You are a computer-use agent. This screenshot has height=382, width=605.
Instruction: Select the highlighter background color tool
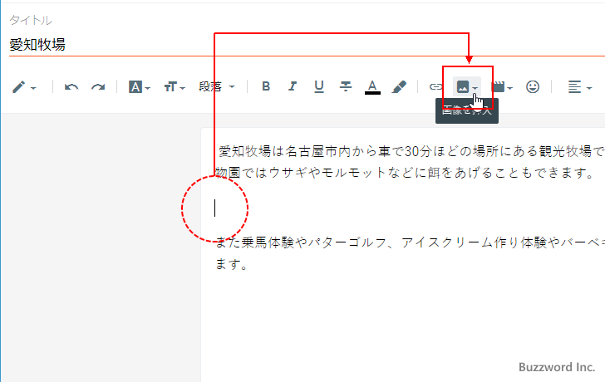399,86
